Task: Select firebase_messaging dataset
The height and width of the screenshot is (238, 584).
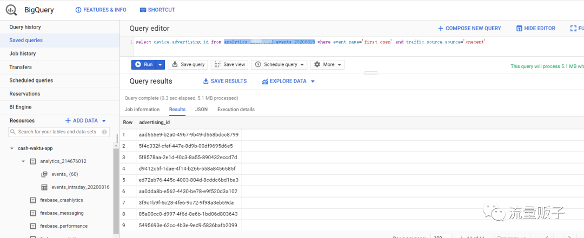Action: (x=62, y=213)
